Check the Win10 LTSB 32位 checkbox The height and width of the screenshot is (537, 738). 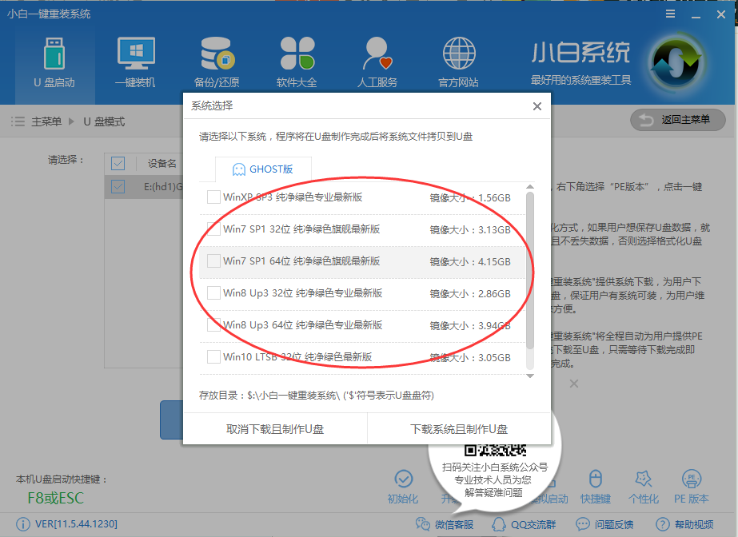(213, 357)
